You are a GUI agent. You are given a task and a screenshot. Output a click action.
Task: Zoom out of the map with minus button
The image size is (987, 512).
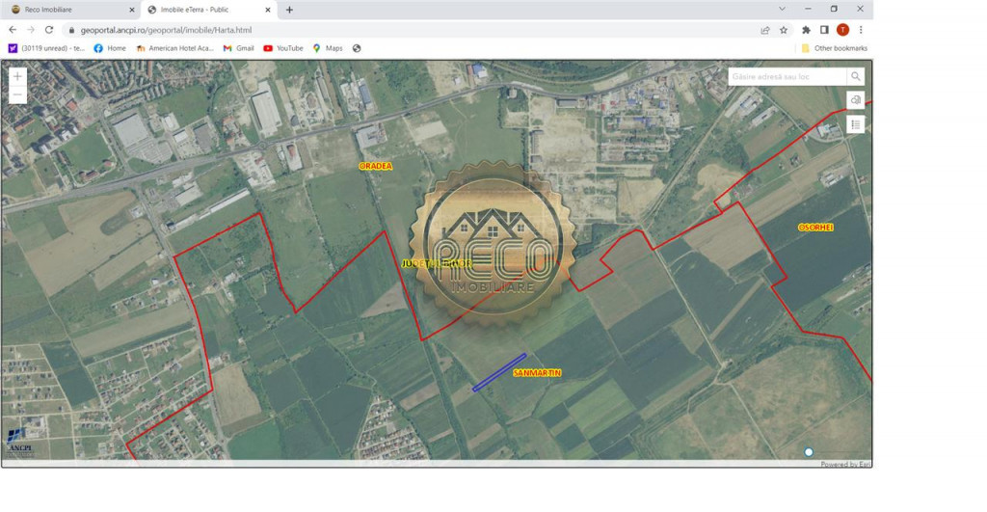coord(17,94)
